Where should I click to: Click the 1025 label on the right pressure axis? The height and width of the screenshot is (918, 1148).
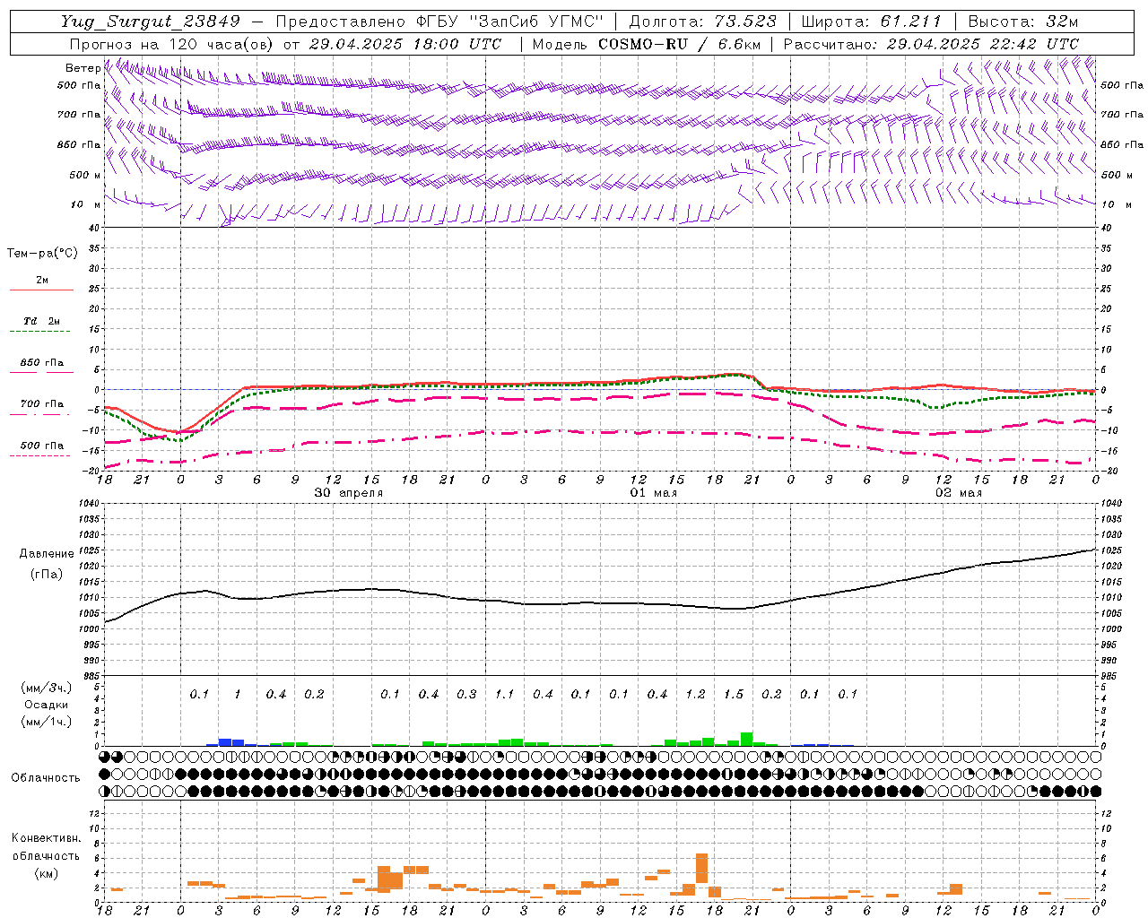[x=1111, y=550]
